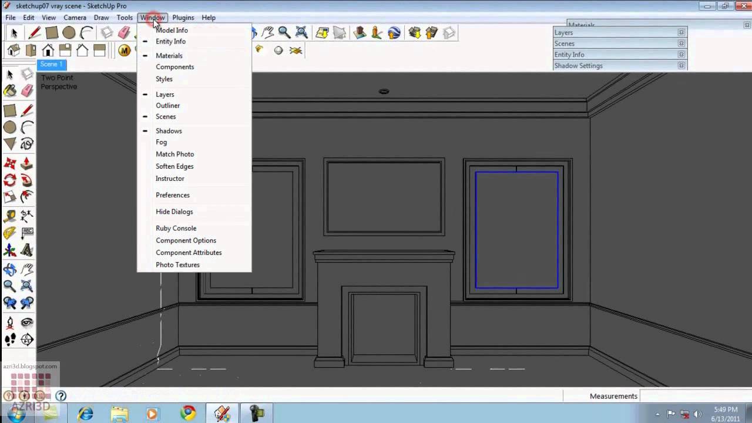Image resolution: width=752 pixels, height=423 pixels.
Task: Choose Styles from Window menu
Action: click(194, 79)
